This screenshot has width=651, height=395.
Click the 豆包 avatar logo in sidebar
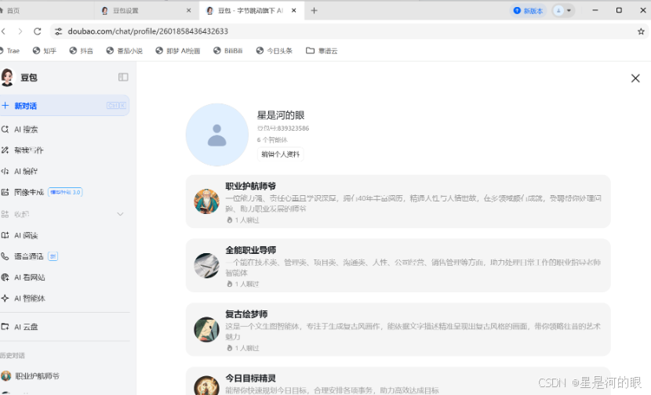tap(7, 78)
